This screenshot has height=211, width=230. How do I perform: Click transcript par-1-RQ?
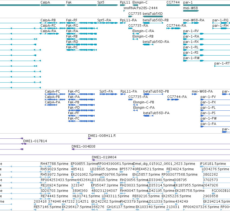click(221, 23)
